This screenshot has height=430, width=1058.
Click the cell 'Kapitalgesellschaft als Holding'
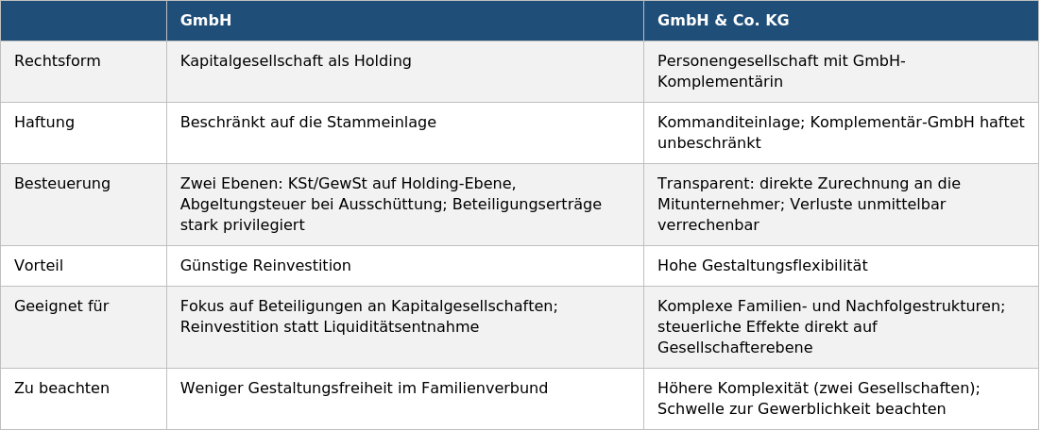pyautogui.click(x=405, y=72)
